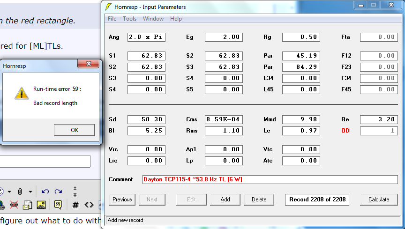
Task: Click the <> HTML tag icon in editor
Action: (x=89, y=205)
